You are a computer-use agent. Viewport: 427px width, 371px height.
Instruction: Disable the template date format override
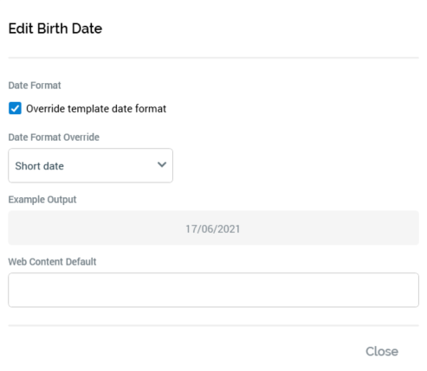[15, 108]
